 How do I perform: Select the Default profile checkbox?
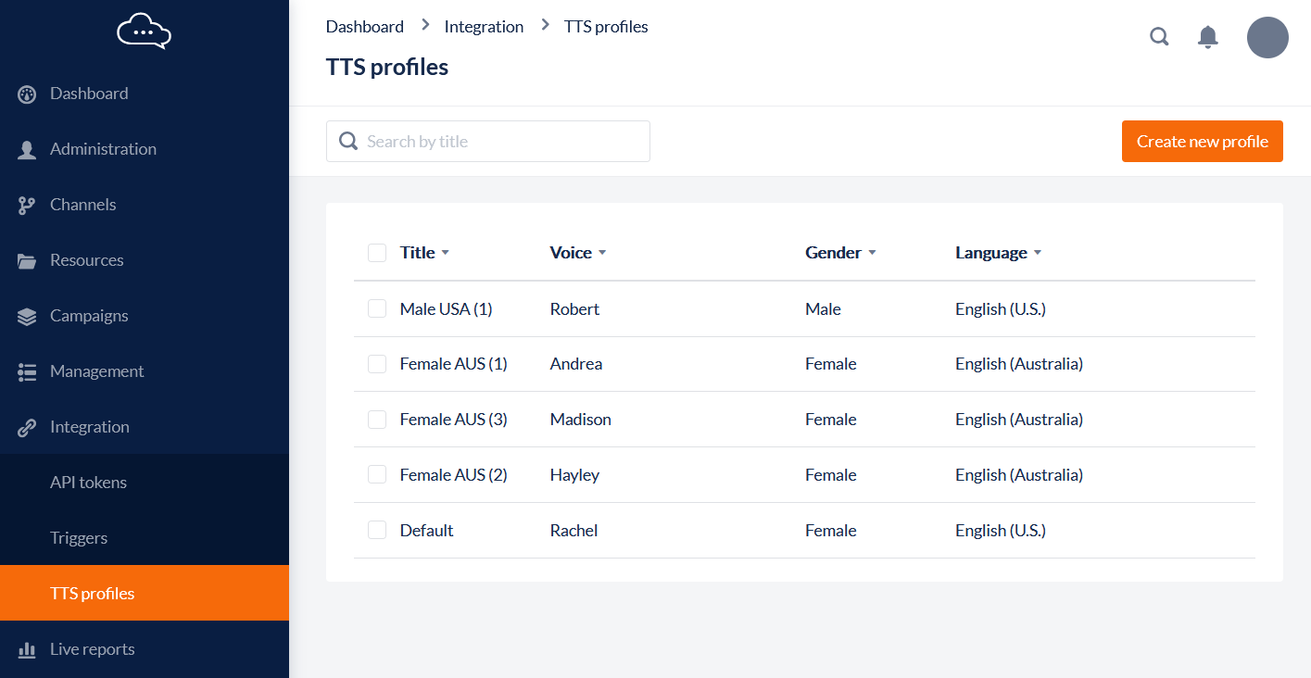(x=377, y=530)
